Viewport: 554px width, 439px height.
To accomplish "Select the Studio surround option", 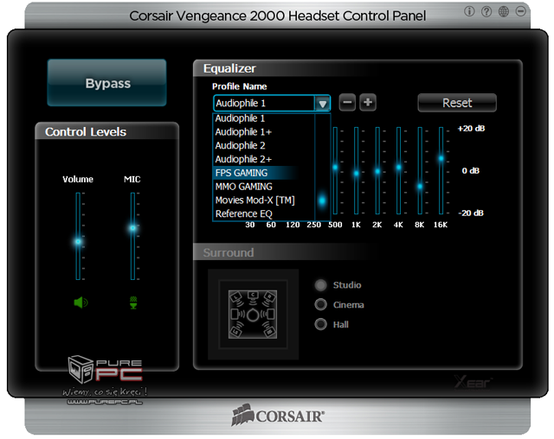I will 338,285.
